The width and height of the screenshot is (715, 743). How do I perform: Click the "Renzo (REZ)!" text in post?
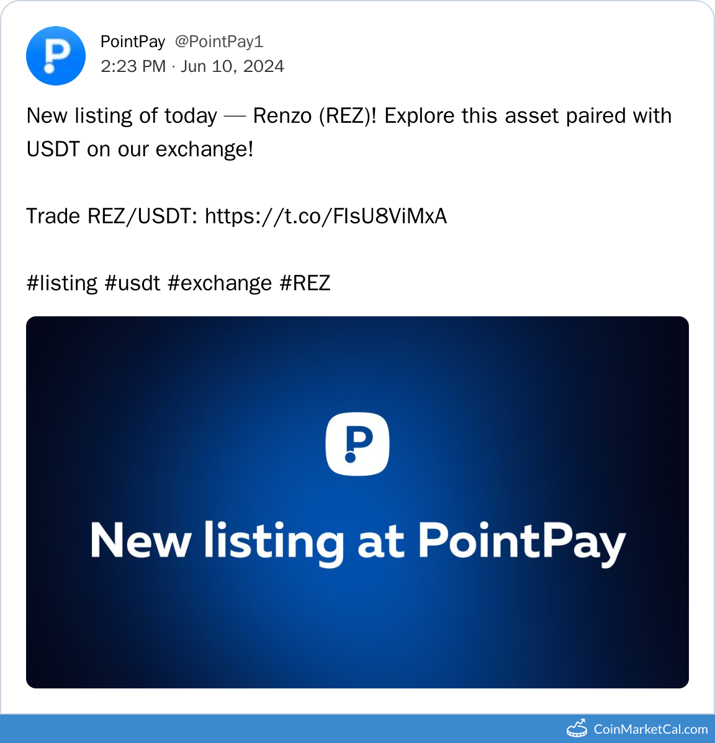(x=315, y=116)
